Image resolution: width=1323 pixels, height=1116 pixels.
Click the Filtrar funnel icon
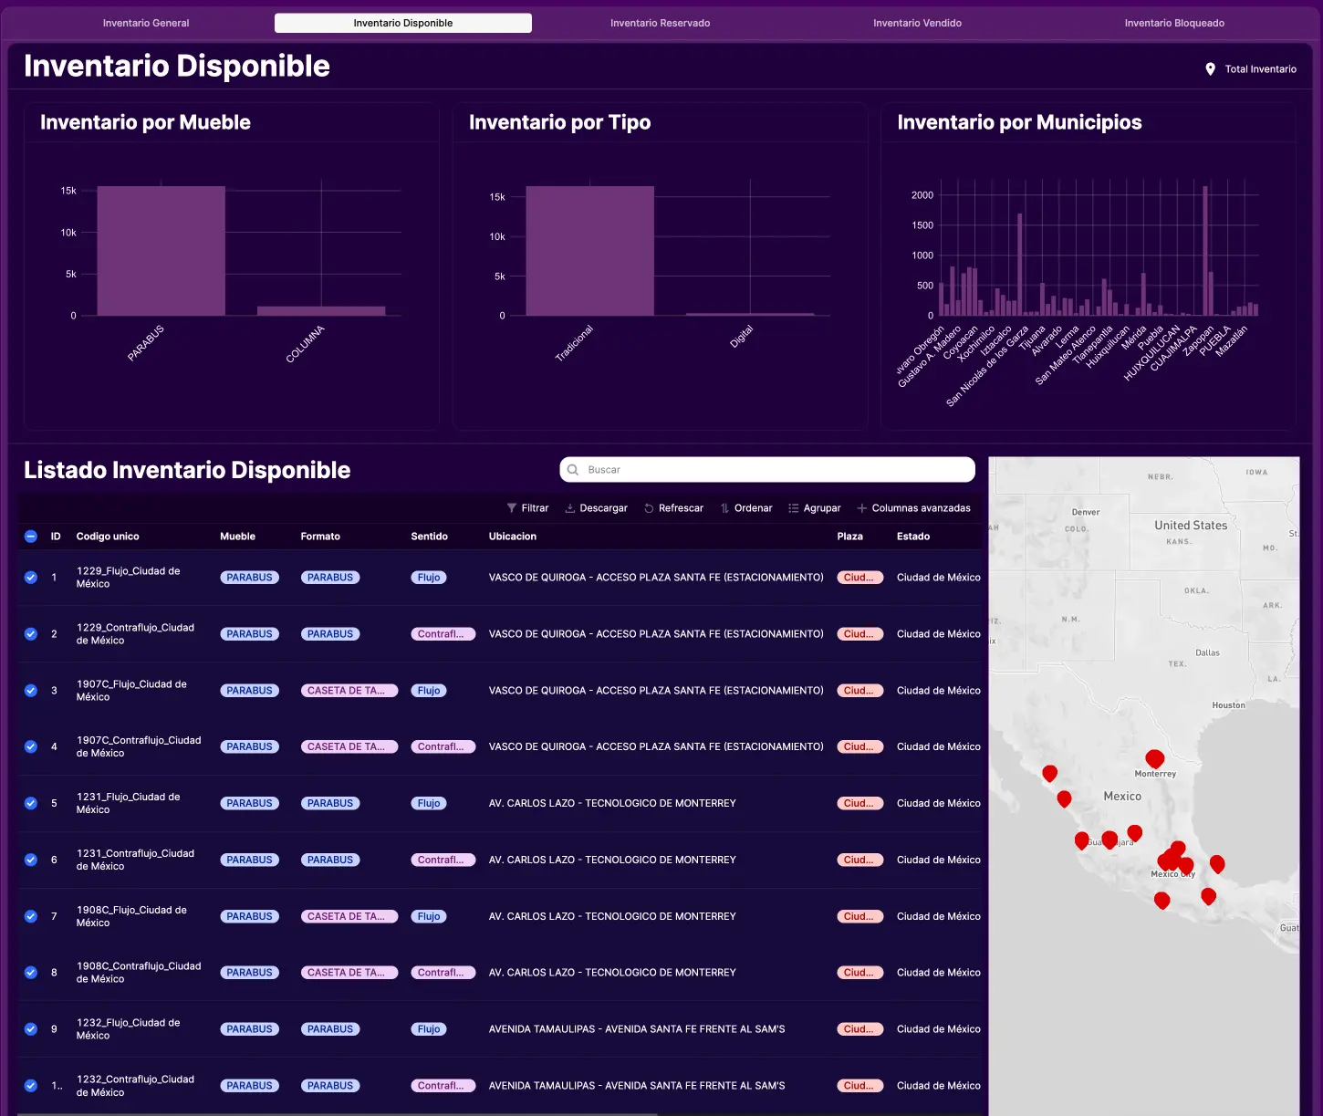[512, 508]
